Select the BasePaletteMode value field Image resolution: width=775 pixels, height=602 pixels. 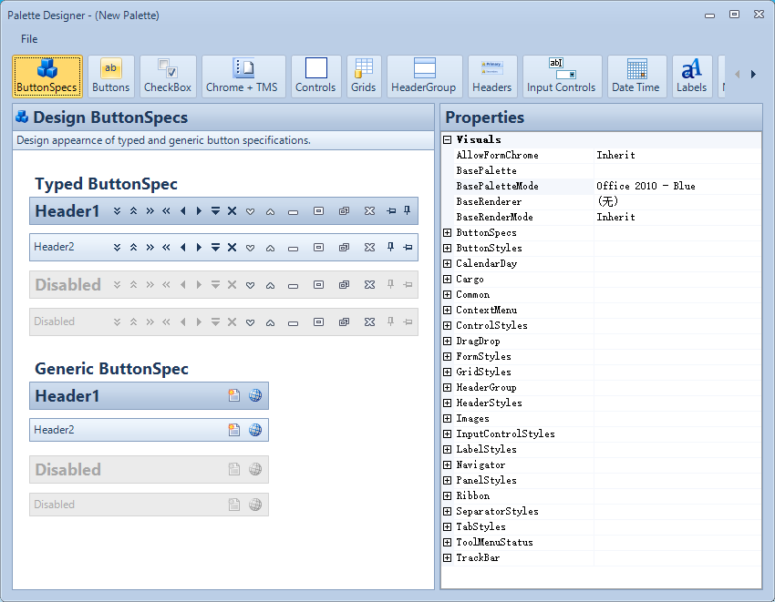(x=677, y=186)
